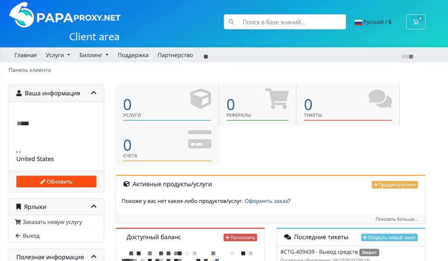Click the search magnifier icon

231,22
